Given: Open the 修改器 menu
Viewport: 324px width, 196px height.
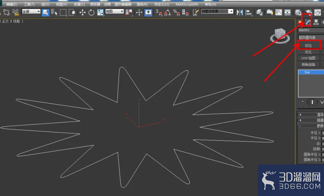Looking at the screenshot, I should [95, 4].
